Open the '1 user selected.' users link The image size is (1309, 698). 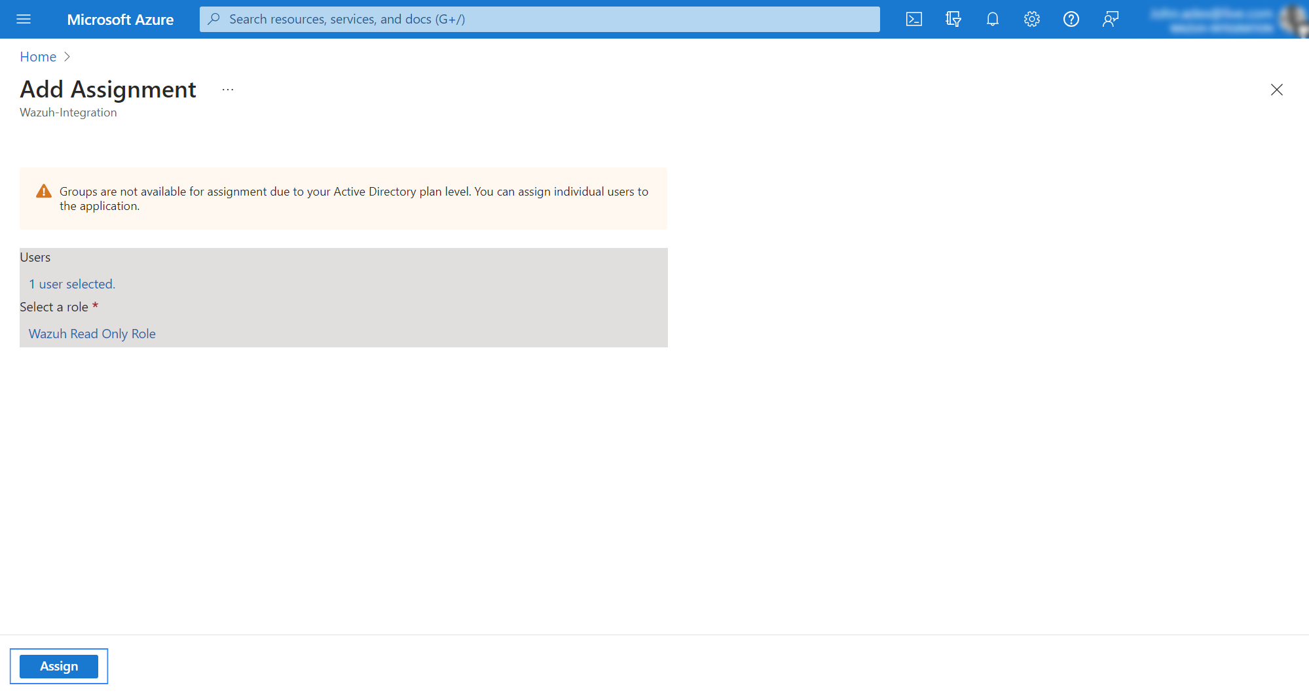point(72,284)
